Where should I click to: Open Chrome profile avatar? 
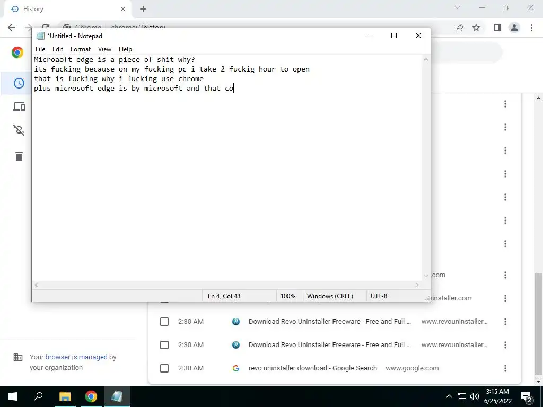(514, 28)
